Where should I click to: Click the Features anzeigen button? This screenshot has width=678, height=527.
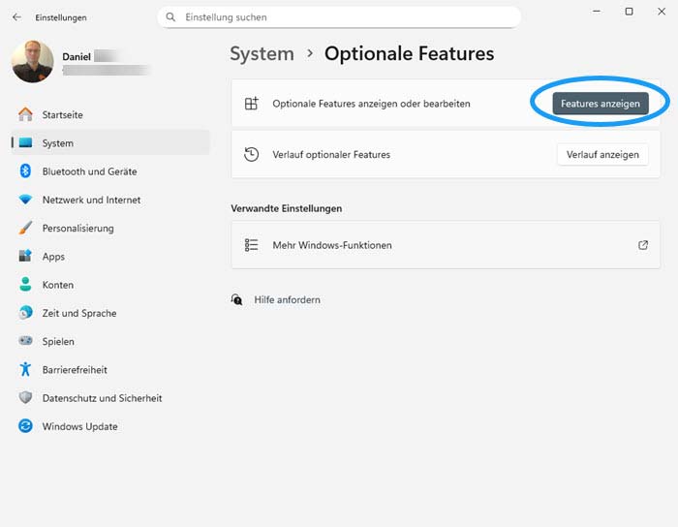(601, 104)
